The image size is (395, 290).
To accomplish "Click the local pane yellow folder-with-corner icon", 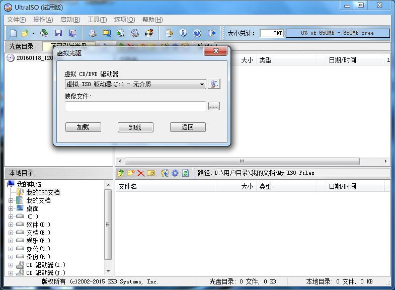I will pyautogui.click(x=151, y=173).
